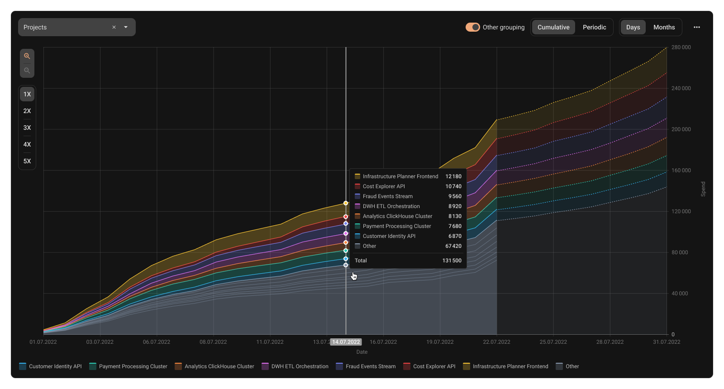The width and height of the screenshot is (724, 389).
Task: Click the yellow data point on 14.07.2022
Action: pos(346,203)
